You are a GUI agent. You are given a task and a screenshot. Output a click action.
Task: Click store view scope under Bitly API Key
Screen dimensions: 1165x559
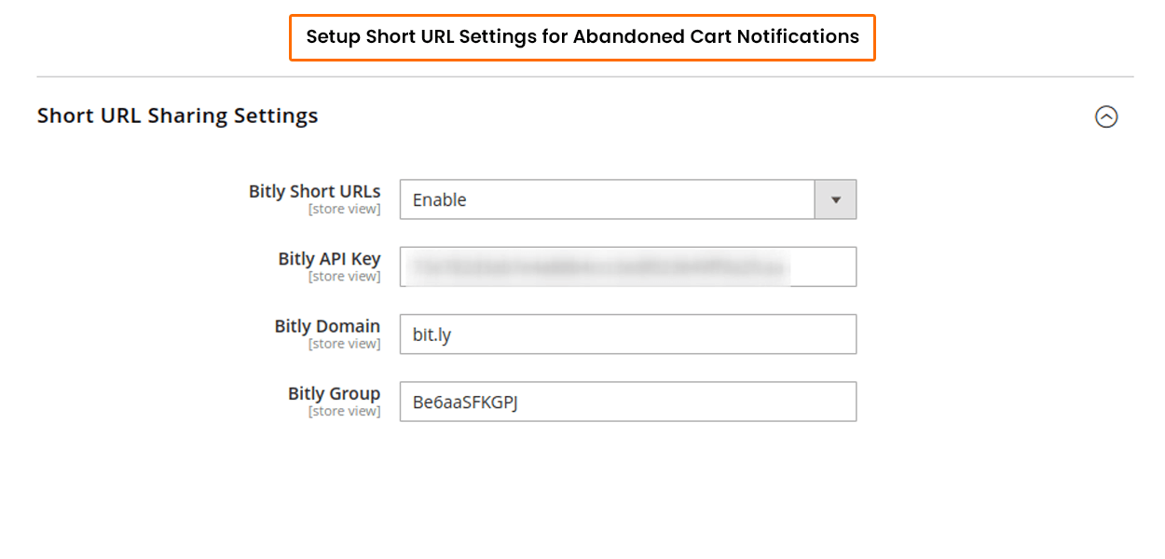point(344,277)
